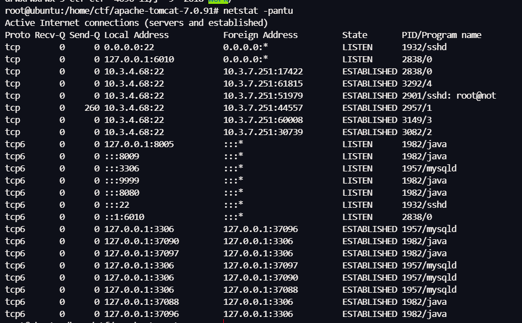Select the 2901/sshd: root@not process entry
Screen dimensions: 522x323
[449, 96]
